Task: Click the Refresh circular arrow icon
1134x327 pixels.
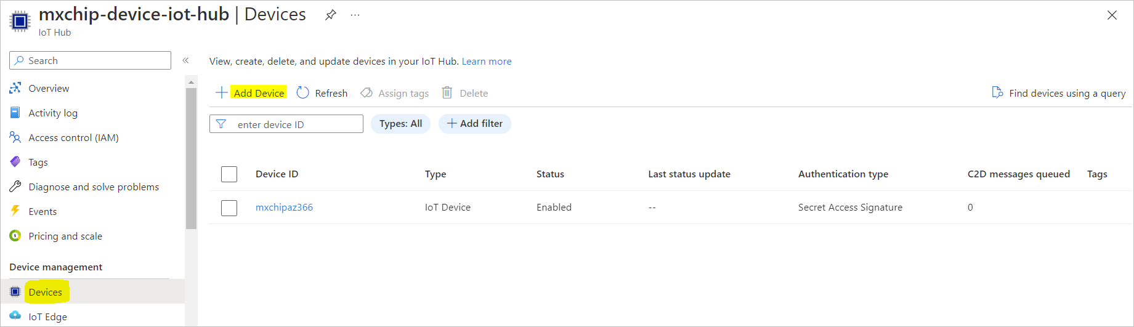Action: click(x=302, y=92)
